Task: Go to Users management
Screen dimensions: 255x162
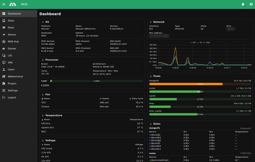Action: tap(19, 69)
